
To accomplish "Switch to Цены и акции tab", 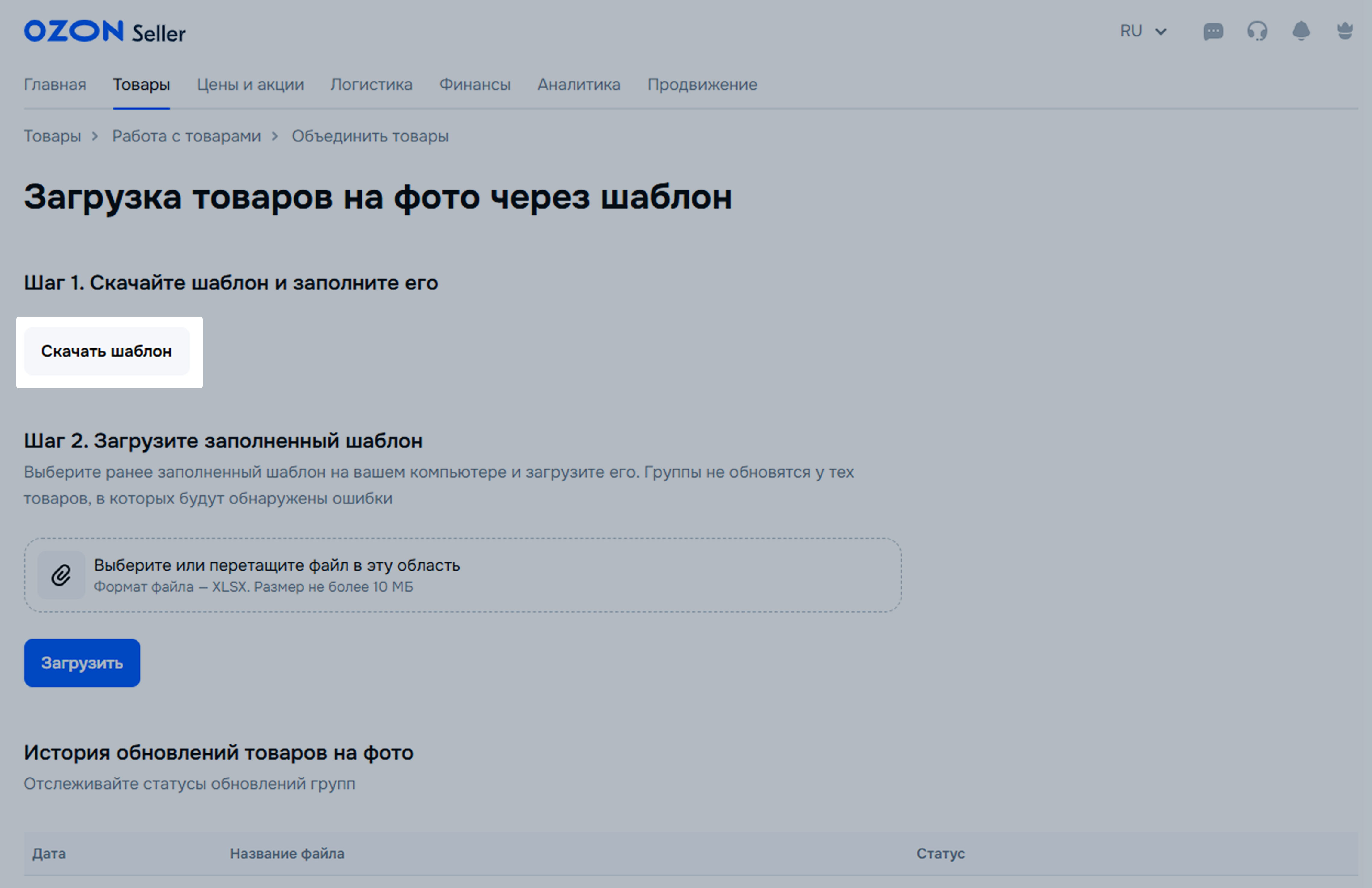I will tap(250, 85).
